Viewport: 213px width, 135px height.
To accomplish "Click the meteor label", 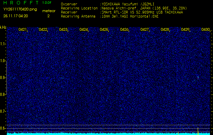I will (48, 11).
